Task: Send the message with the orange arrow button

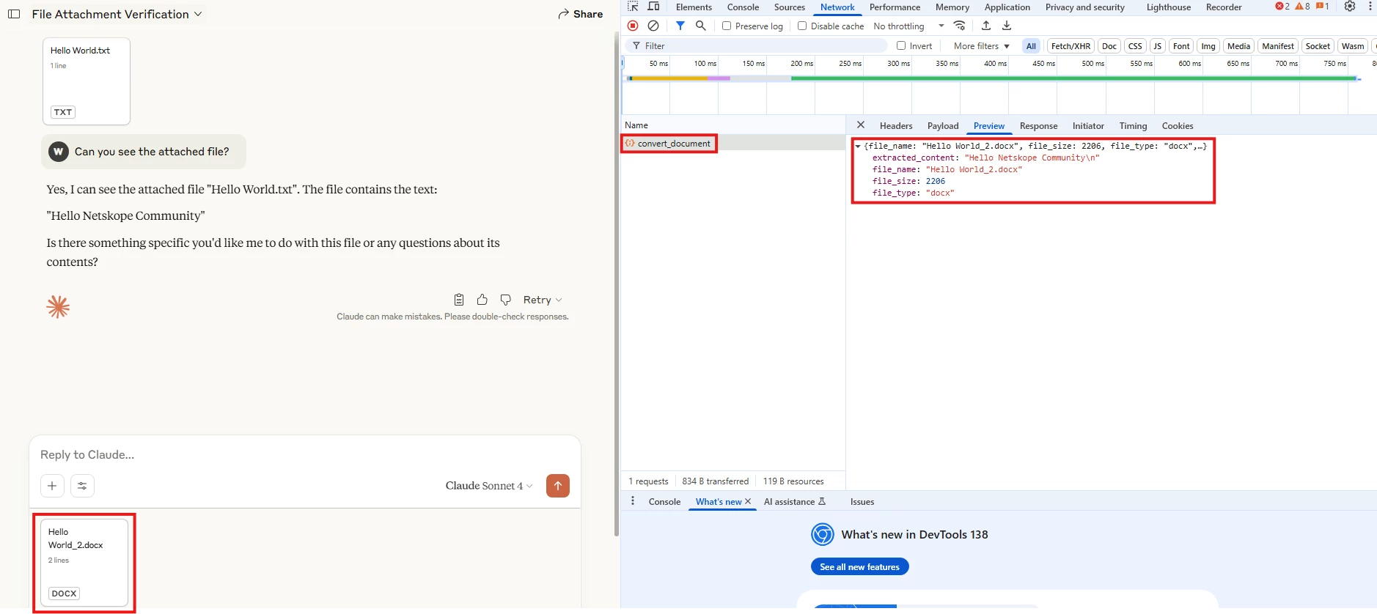Action: [x=558, y=486]
